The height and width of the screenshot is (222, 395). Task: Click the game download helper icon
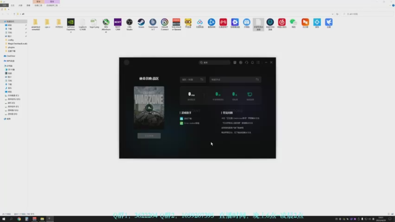[181, 118]
